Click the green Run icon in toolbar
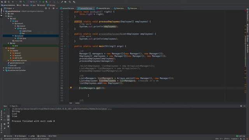This screenshot has width=249, height=140. (x=40, y=2)
